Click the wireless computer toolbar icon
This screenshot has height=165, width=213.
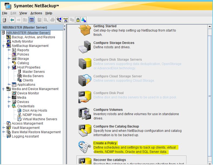tap(65, 20)
